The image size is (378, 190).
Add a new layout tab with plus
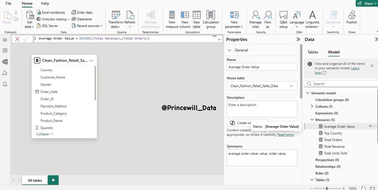pyautogui.click(x=53, y=180)
